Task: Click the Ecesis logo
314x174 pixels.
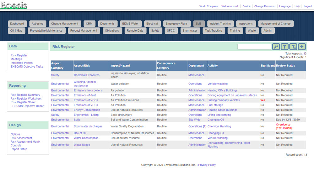Action: click(14, 5)
